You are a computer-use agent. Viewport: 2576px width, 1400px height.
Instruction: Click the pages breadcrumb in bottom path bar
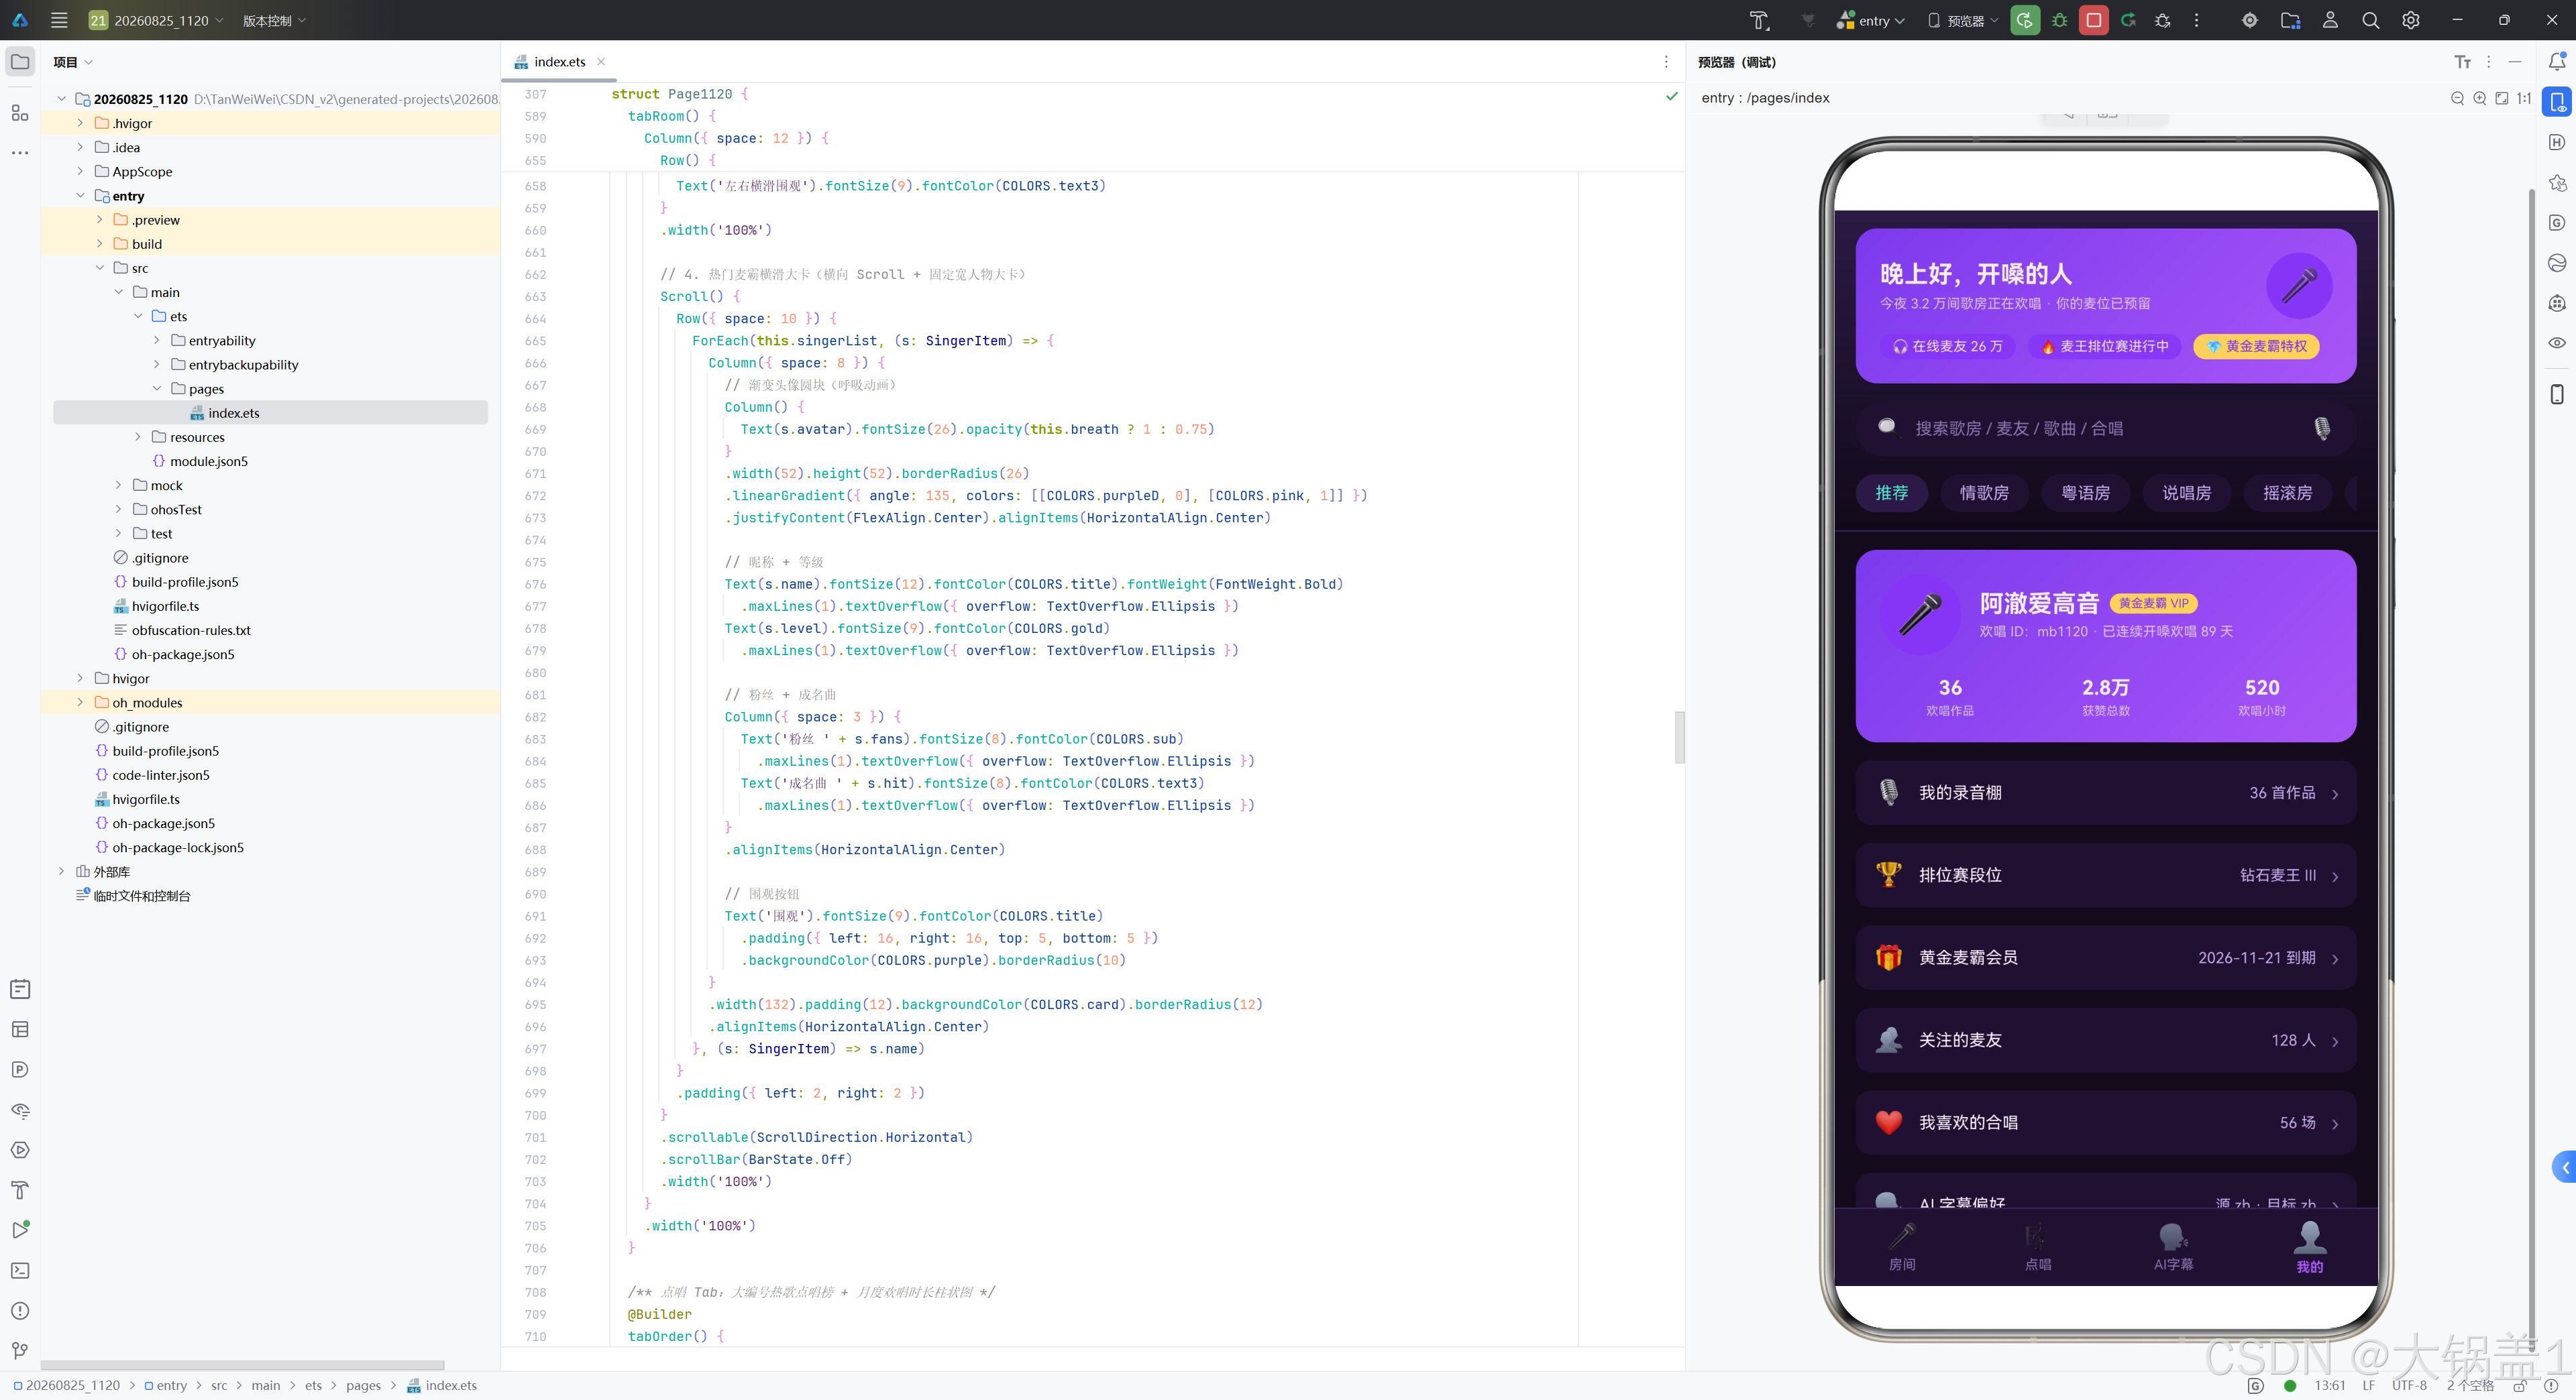363,1385
